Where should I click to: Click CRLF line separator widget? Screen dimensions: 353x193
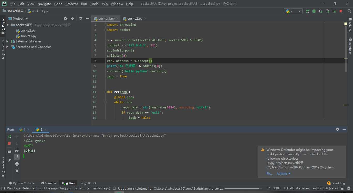click(278, 188)
